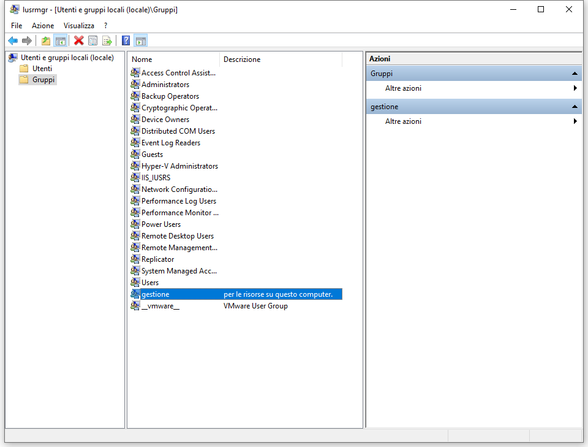This screenshot has height=447, width=588.
Task: Click the root computer icon in tree
Action: pos(13,58)
